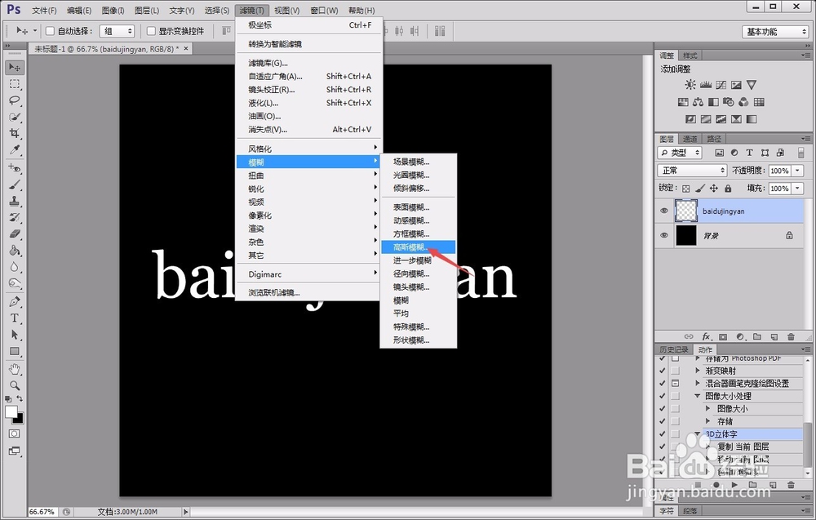Select the Pen tool

(15, 301)
